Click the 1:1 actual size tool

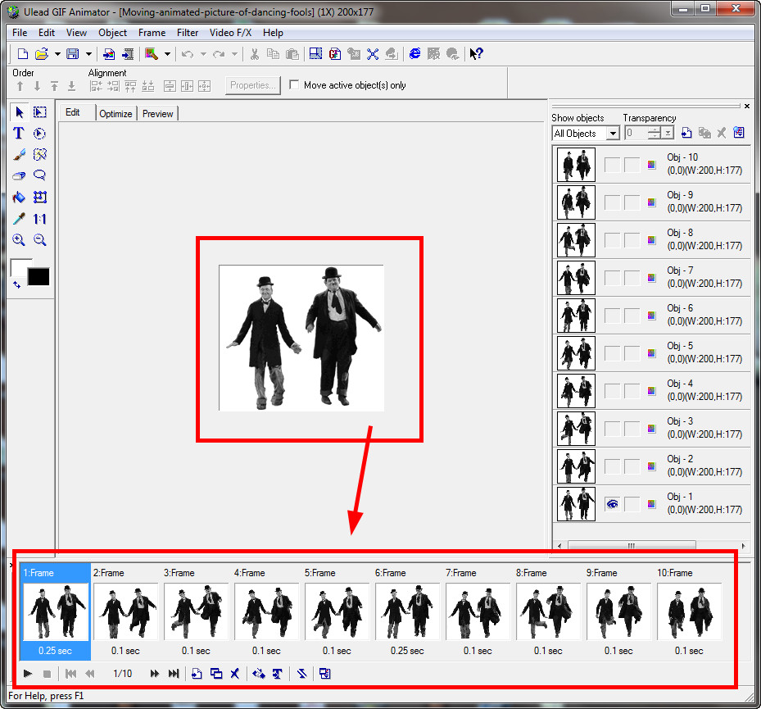(x=40, y=219)
